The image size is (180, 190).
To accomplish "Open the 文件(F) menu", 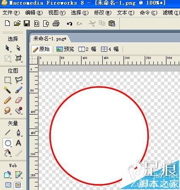I will pos(11,13).
